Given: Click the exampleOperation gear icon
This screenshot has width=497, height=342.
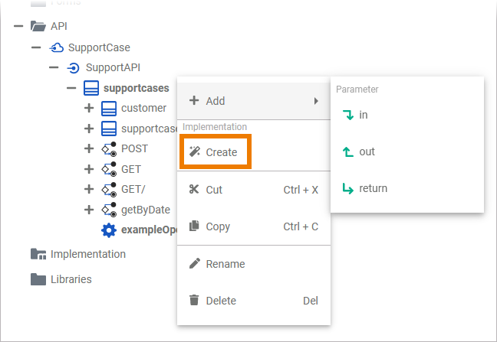Looking at the screenshot, I should pos(109,230).
